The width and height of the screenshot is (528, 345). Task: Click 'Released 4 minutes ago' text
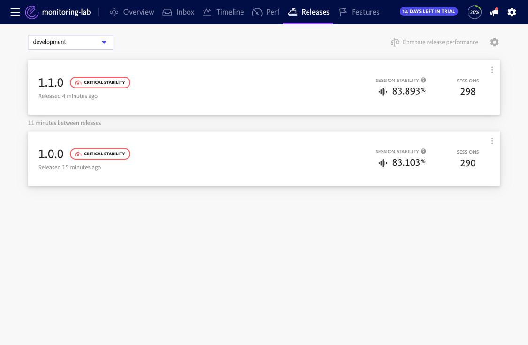(x=68, y=96)
